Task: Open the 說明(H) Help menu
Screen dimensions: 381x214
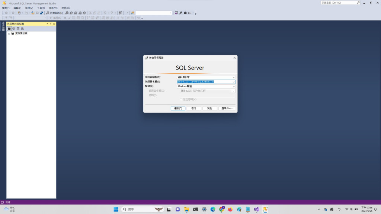Action: pyautogui.click(x=65, y=8)
